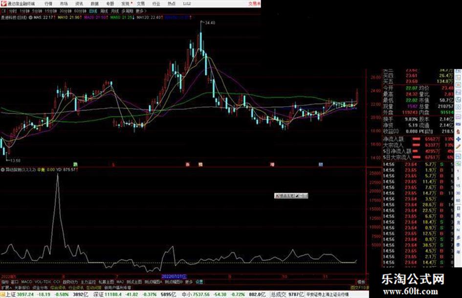Open the 关联报价 tab
Viewport: 462px width, 298px height.
(x=22, y=287)
